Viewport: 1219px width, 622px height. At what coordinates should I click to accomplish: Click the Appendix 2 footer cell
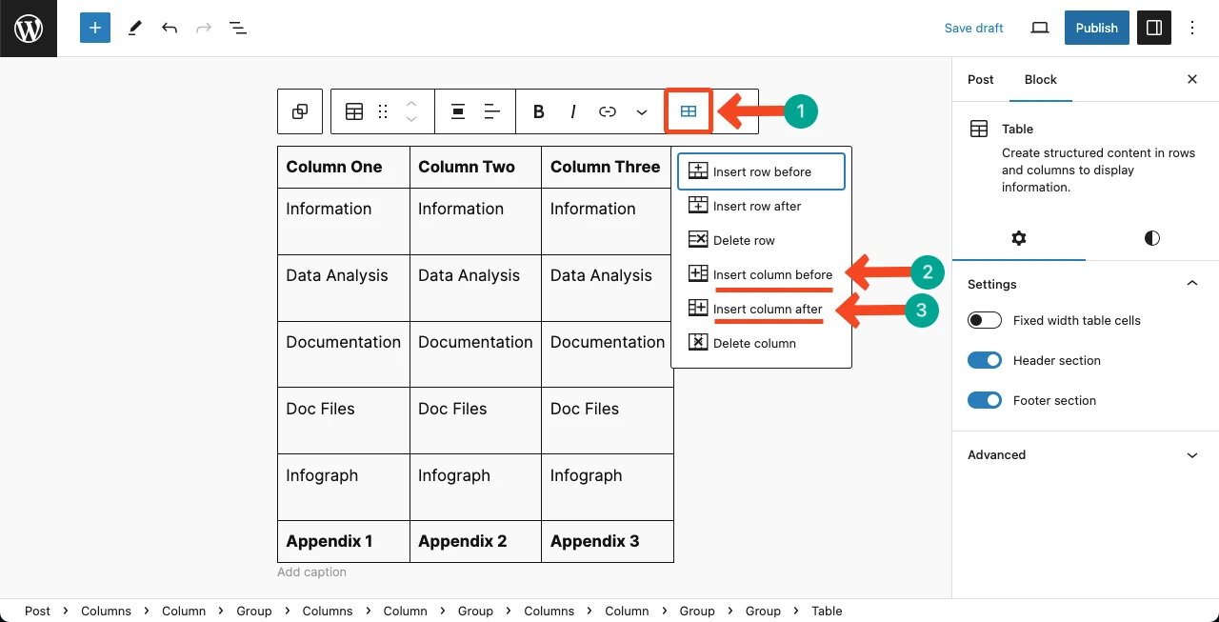pyautogui.click(x=475, y=541)
